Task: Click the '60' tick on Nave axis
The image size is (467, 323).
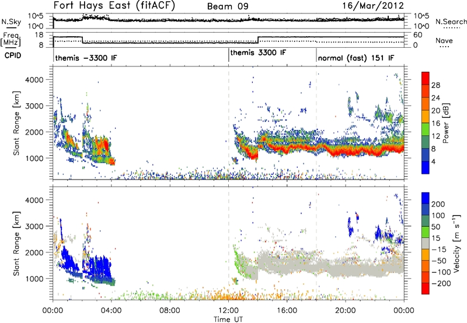Action: click(418, 35)
